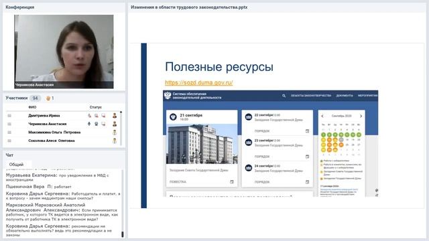Click Коровина Дарья's message about медцентрам
Screen dimensions: 429x241
pos(63,195)
